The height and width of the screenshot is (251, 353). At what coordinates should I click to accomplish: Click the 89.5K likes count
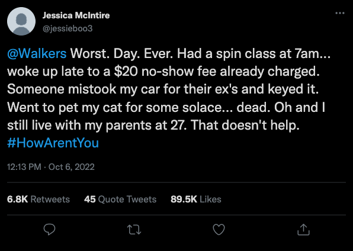(184, 199)
